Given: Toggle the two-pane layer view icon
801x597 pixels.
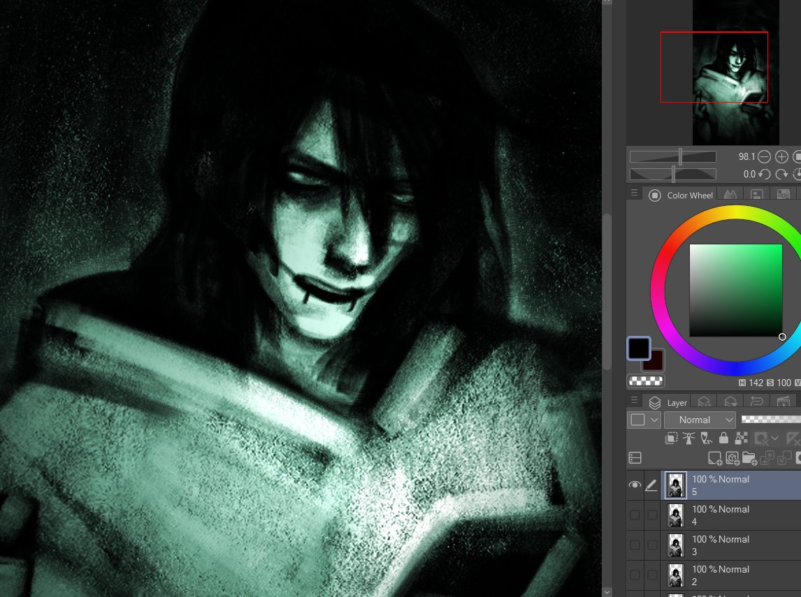Looking at the screenshot, I should pyautogui.click(x=635, y=458).
